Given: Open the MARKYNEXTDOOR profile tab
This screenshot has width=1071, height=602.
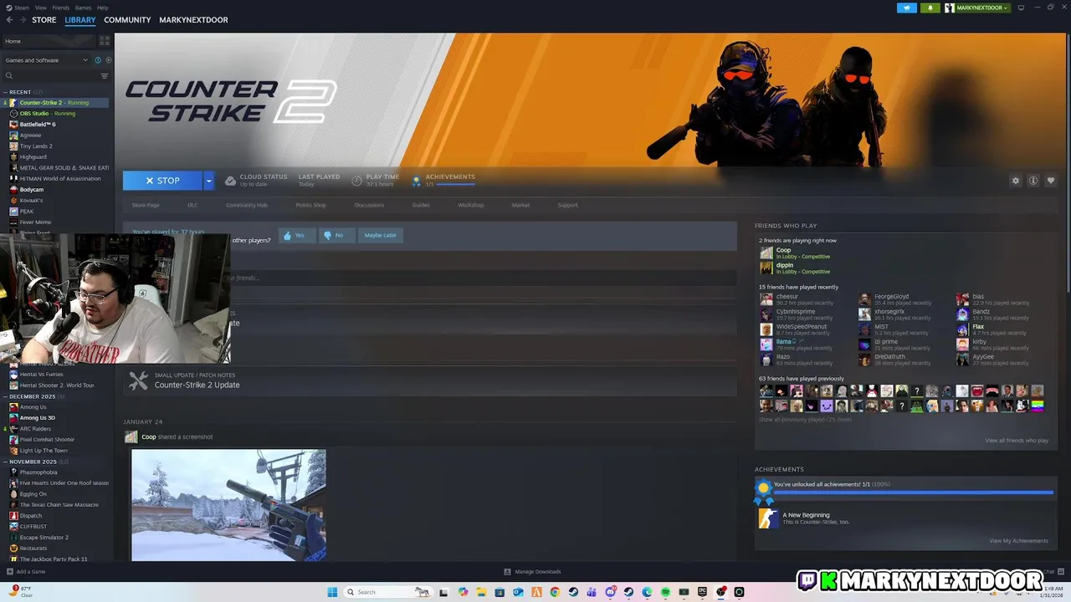Looking at the screenshot, I should pyautogui.click(x=193, y=20).
